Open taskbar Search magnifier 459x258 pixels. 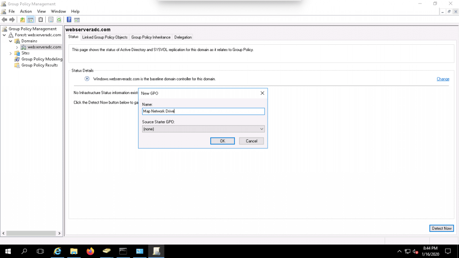[24, 251]
